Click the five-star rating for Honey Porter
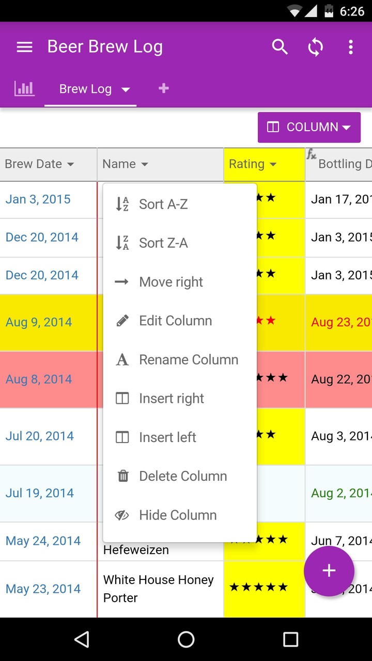This screenshot has height=661, width=372. 258,587
